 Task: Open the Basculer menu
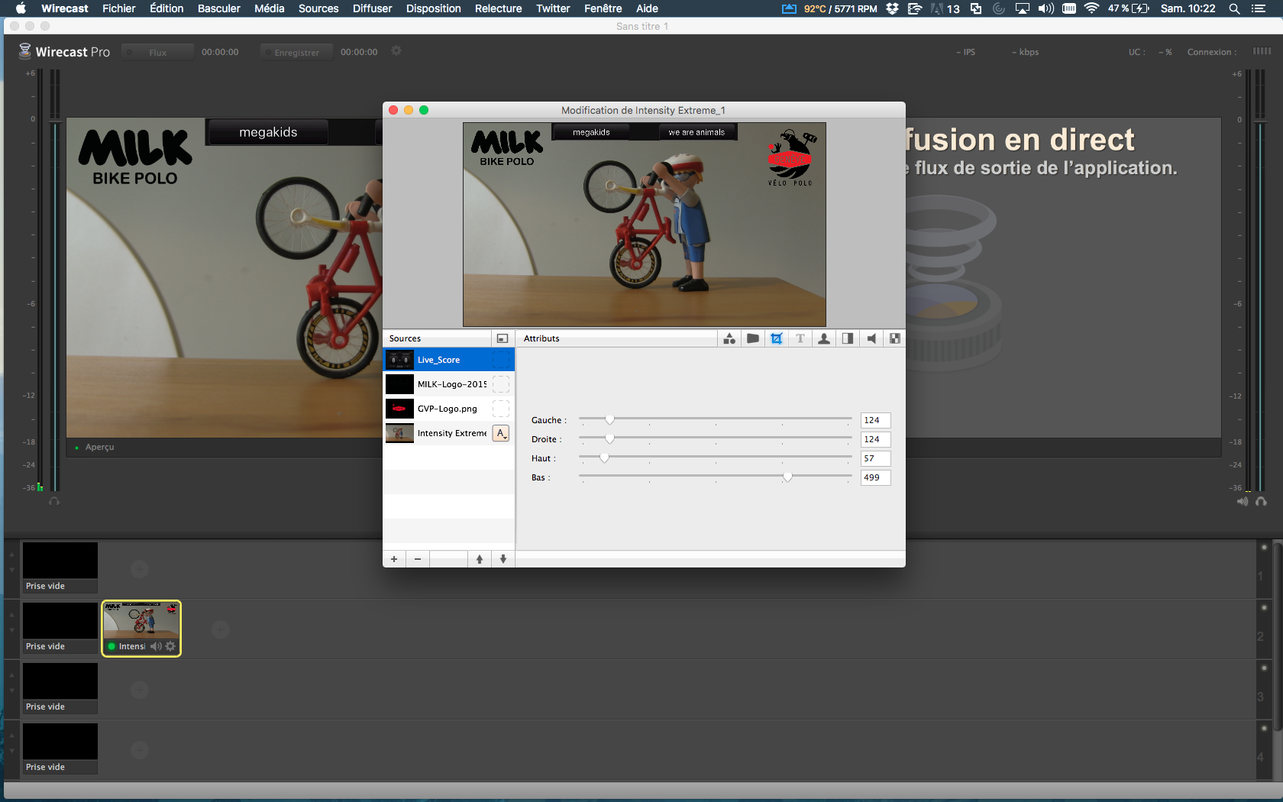coord(218,8)
